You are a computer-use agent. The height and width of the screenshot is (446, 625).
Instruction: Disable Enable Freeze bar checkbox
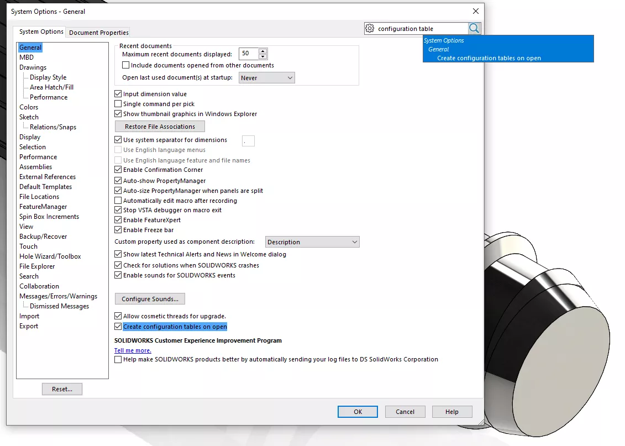click(x=118, y=230)
